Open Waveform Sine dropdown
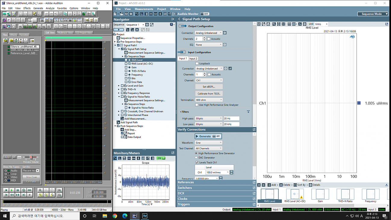This screenshot has height=220, width=391. click(209, 143)
